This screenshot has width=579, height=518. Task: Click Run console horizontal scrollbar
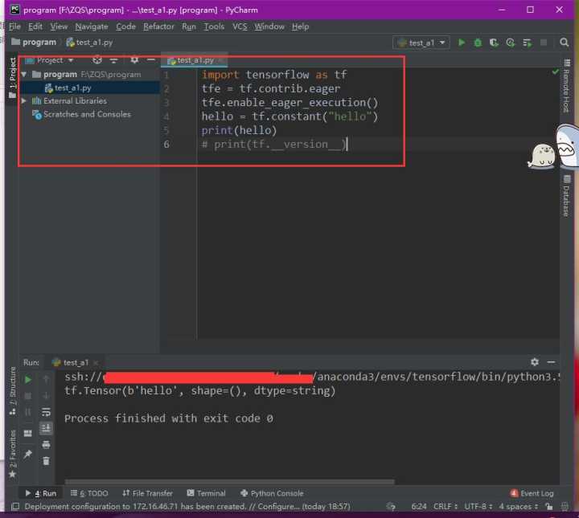(230, 482)
